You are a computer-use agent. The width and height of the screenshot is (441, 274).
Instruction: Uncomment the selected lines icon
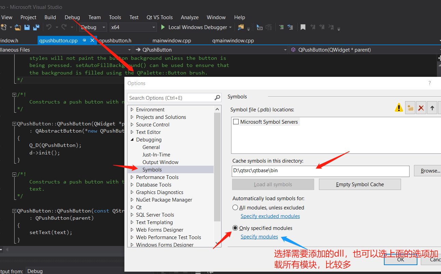point(290,27)
